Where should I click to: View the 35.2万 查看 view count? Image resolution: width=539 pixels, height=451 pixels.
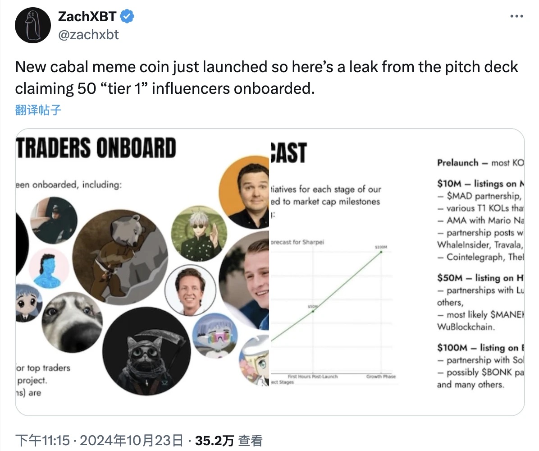tap(228, 440)
